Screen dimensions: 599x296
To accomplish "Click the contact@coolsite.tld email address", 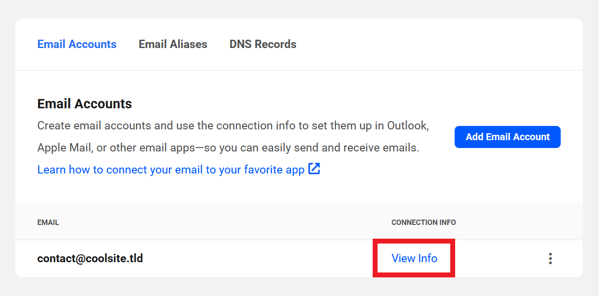I will (90, 258).
